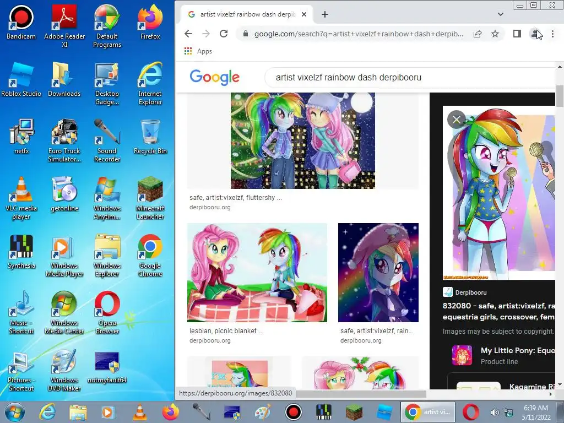Select Default Programs desktop icon
This screenshot has width=564, height=423.
[107, 26]
